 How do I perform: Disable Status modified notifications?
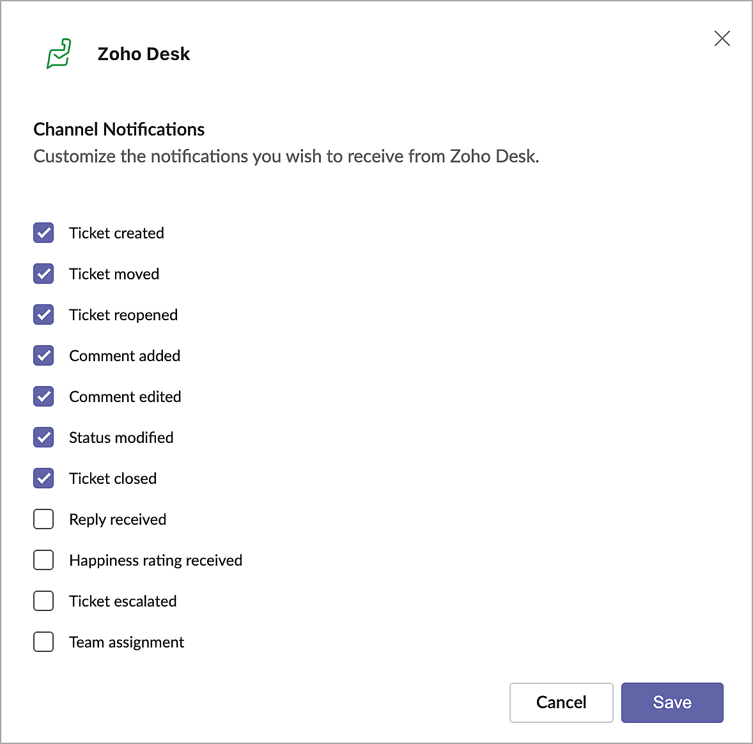click(x=43, y=438)
